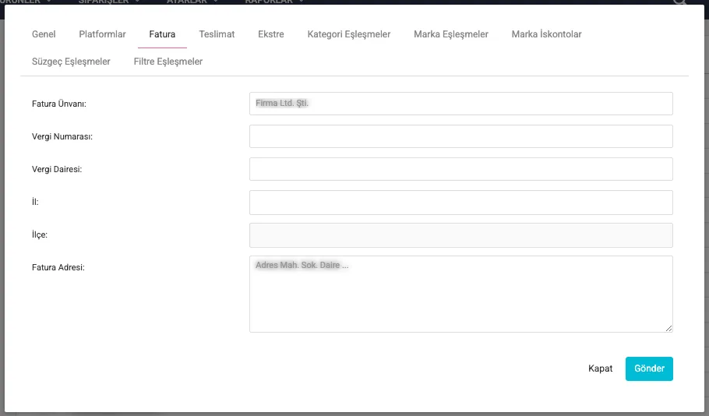
Task: Close the dialog with Kapat
Action: (600, 368)
